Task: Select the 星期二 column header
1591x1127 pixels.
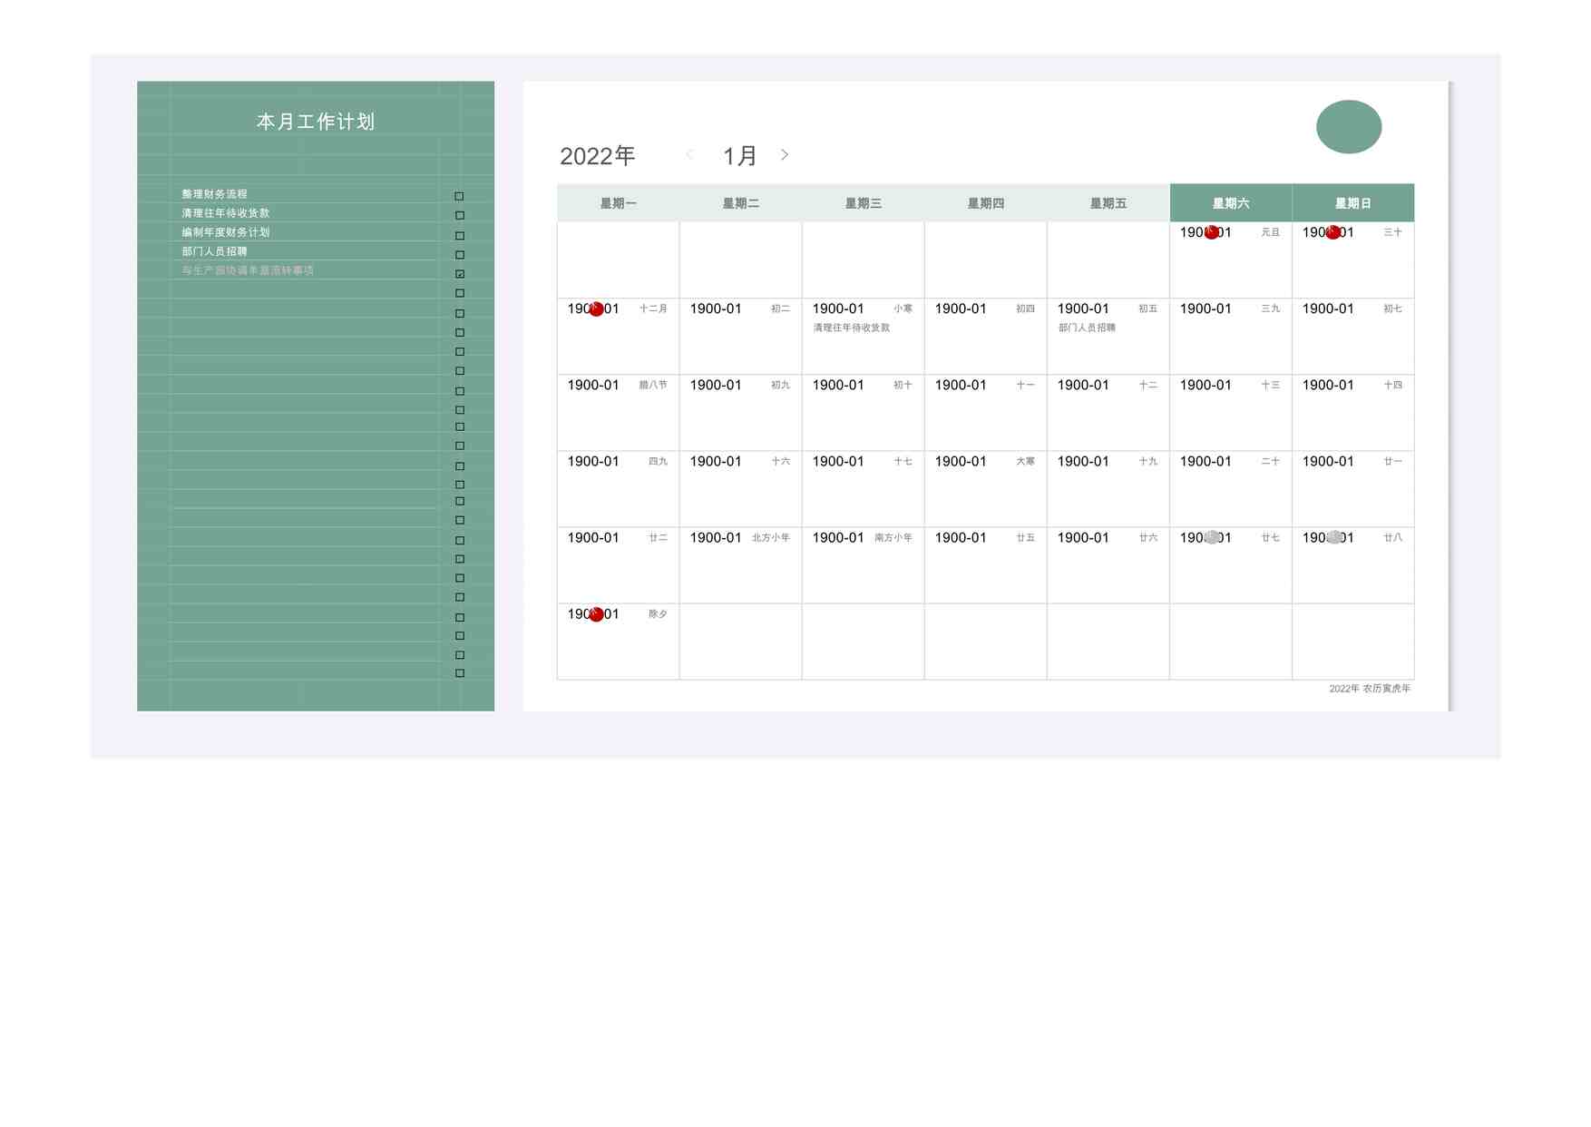Action: [x=740, y=203]
